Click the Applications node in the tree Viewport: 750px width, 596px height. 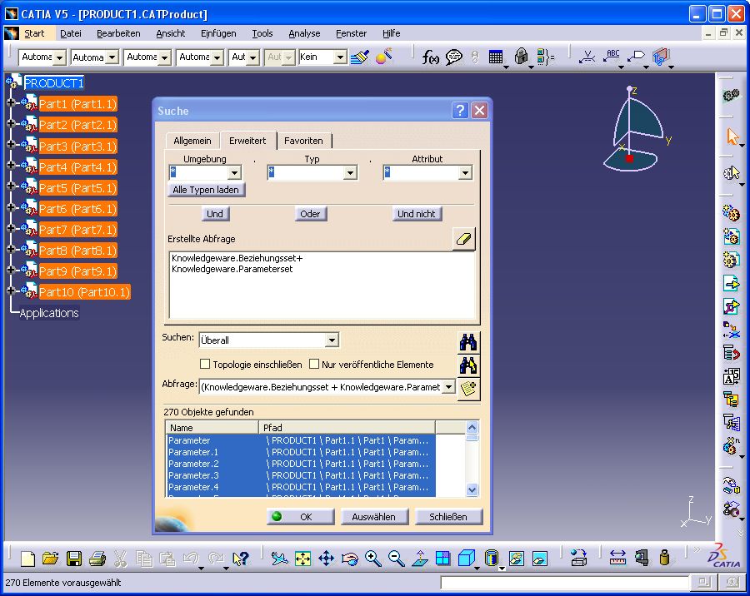pos(49,313)
